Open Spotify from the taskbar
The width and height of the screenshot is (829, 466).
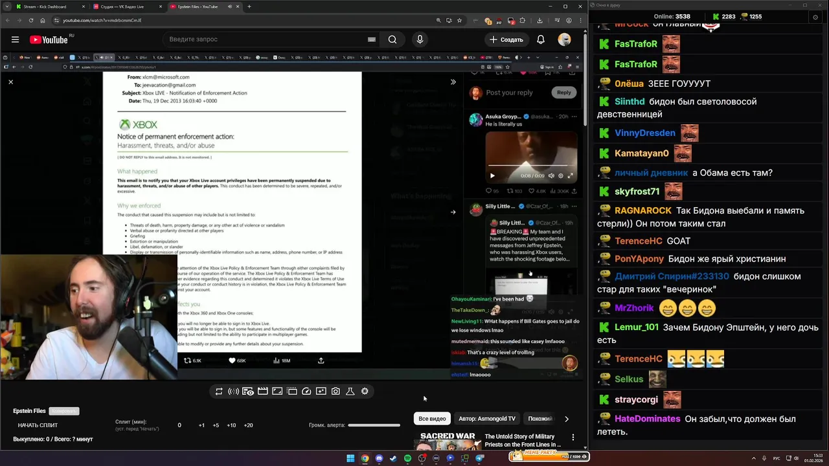click(407, 458)
